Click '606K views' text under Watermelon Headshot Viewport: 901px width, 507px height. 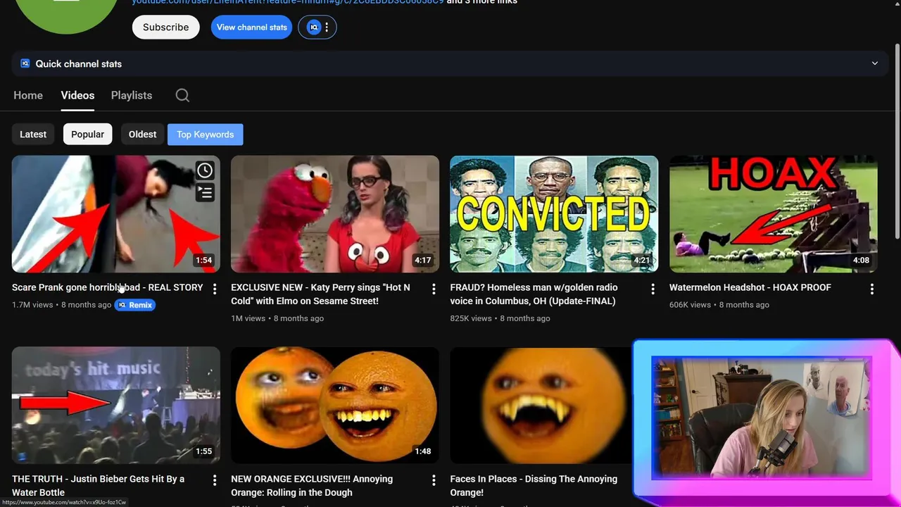click(690, 305)
